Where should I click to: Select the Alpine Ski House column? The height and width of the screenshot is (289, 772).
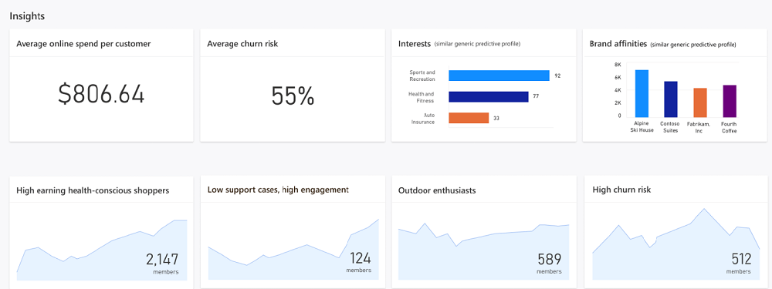coord(642,93)
